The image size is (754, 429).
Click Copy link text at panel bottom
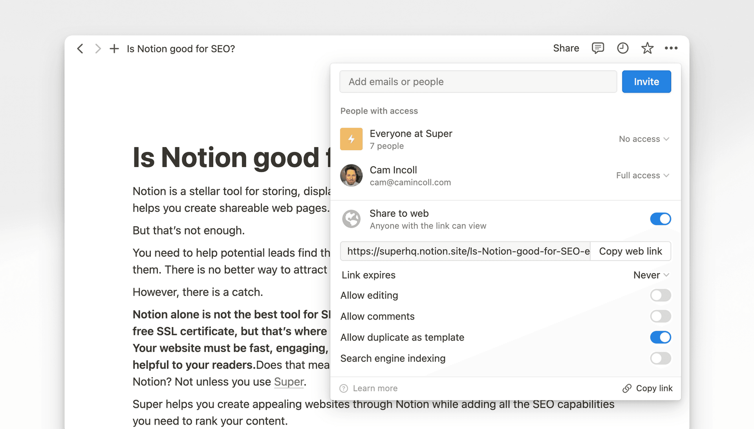654,388
